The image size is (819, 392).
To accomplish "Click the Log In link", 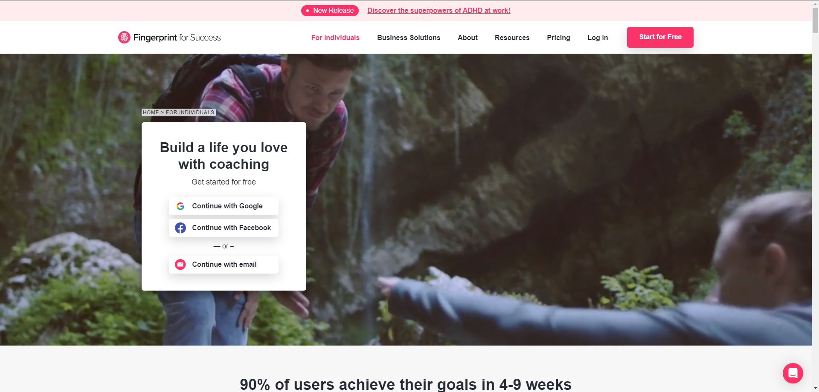I will (598, 37).
